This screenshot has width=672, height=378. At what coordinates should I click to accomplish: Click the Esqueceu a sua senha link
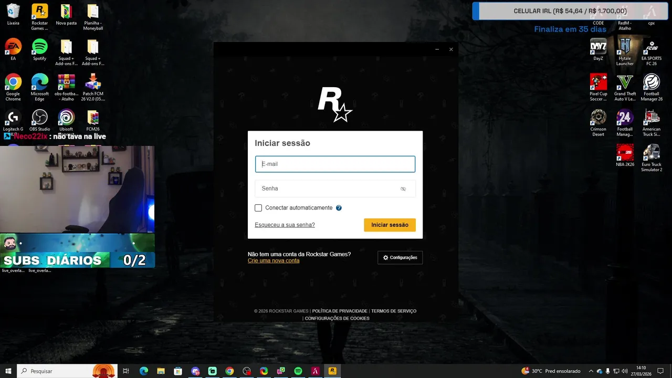click(x=285, y=225)
